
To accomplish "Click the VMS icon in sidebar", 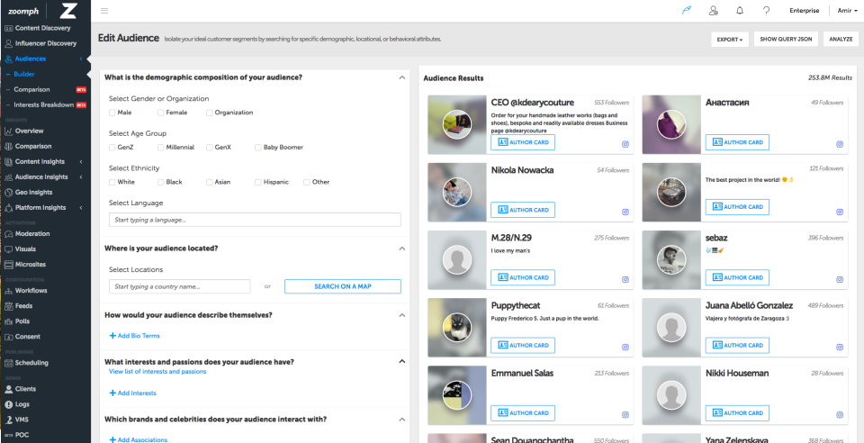I will tap(8, 420).
